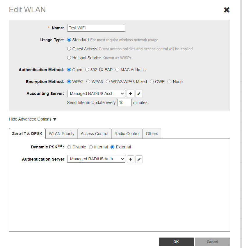Select WPA3 encryption method

tap(88, 82)
